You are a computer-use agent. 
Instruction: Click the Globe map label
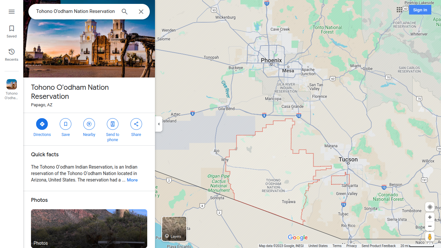point(367,68)
